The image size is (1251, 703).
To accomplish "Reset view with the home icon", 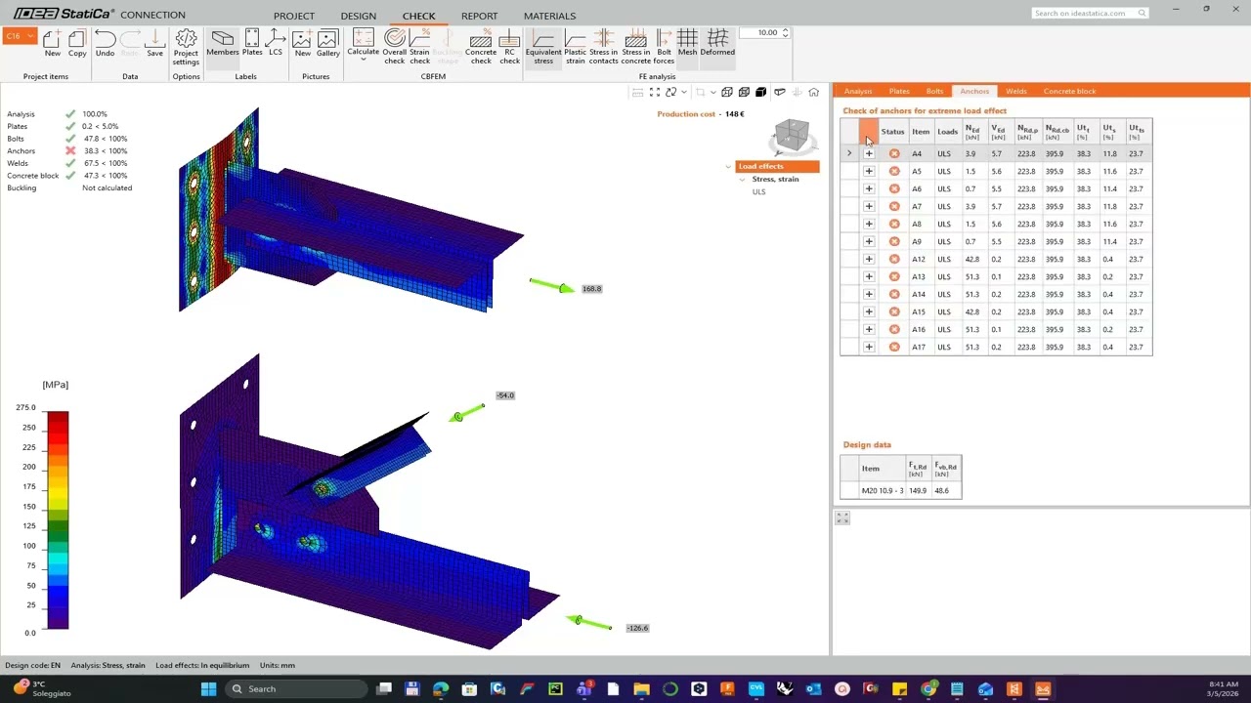I will click(813, 92).
